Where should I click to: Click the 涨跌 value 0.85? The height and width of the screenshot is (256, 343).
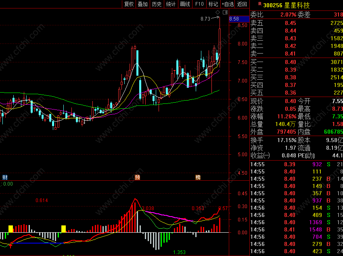(291, 109)
